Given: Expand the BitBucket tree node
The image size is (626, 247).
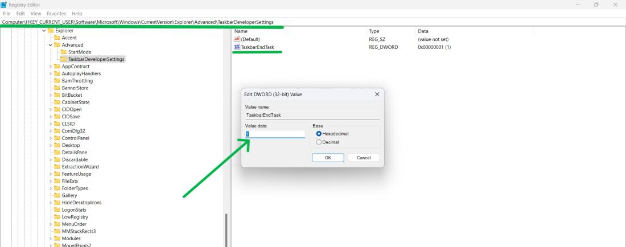Looking at the screenshot, I should (51, 95).
